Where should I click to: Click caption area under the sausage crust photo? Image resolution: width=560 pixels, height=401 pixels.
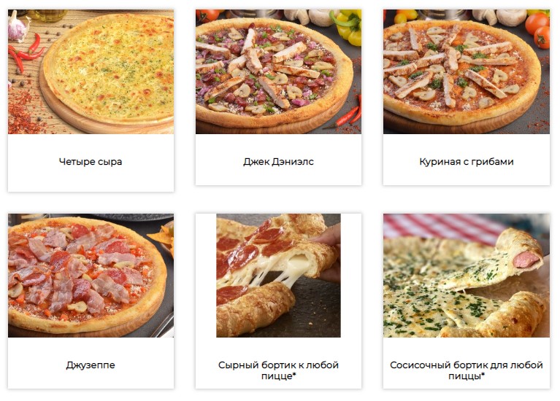(x=467, y=349)
